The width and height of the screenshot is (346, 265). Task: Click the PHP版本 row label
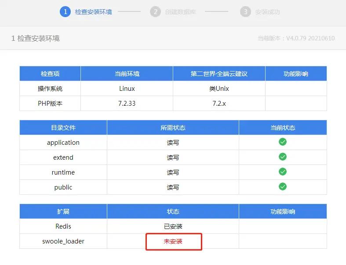coord(50,104)
